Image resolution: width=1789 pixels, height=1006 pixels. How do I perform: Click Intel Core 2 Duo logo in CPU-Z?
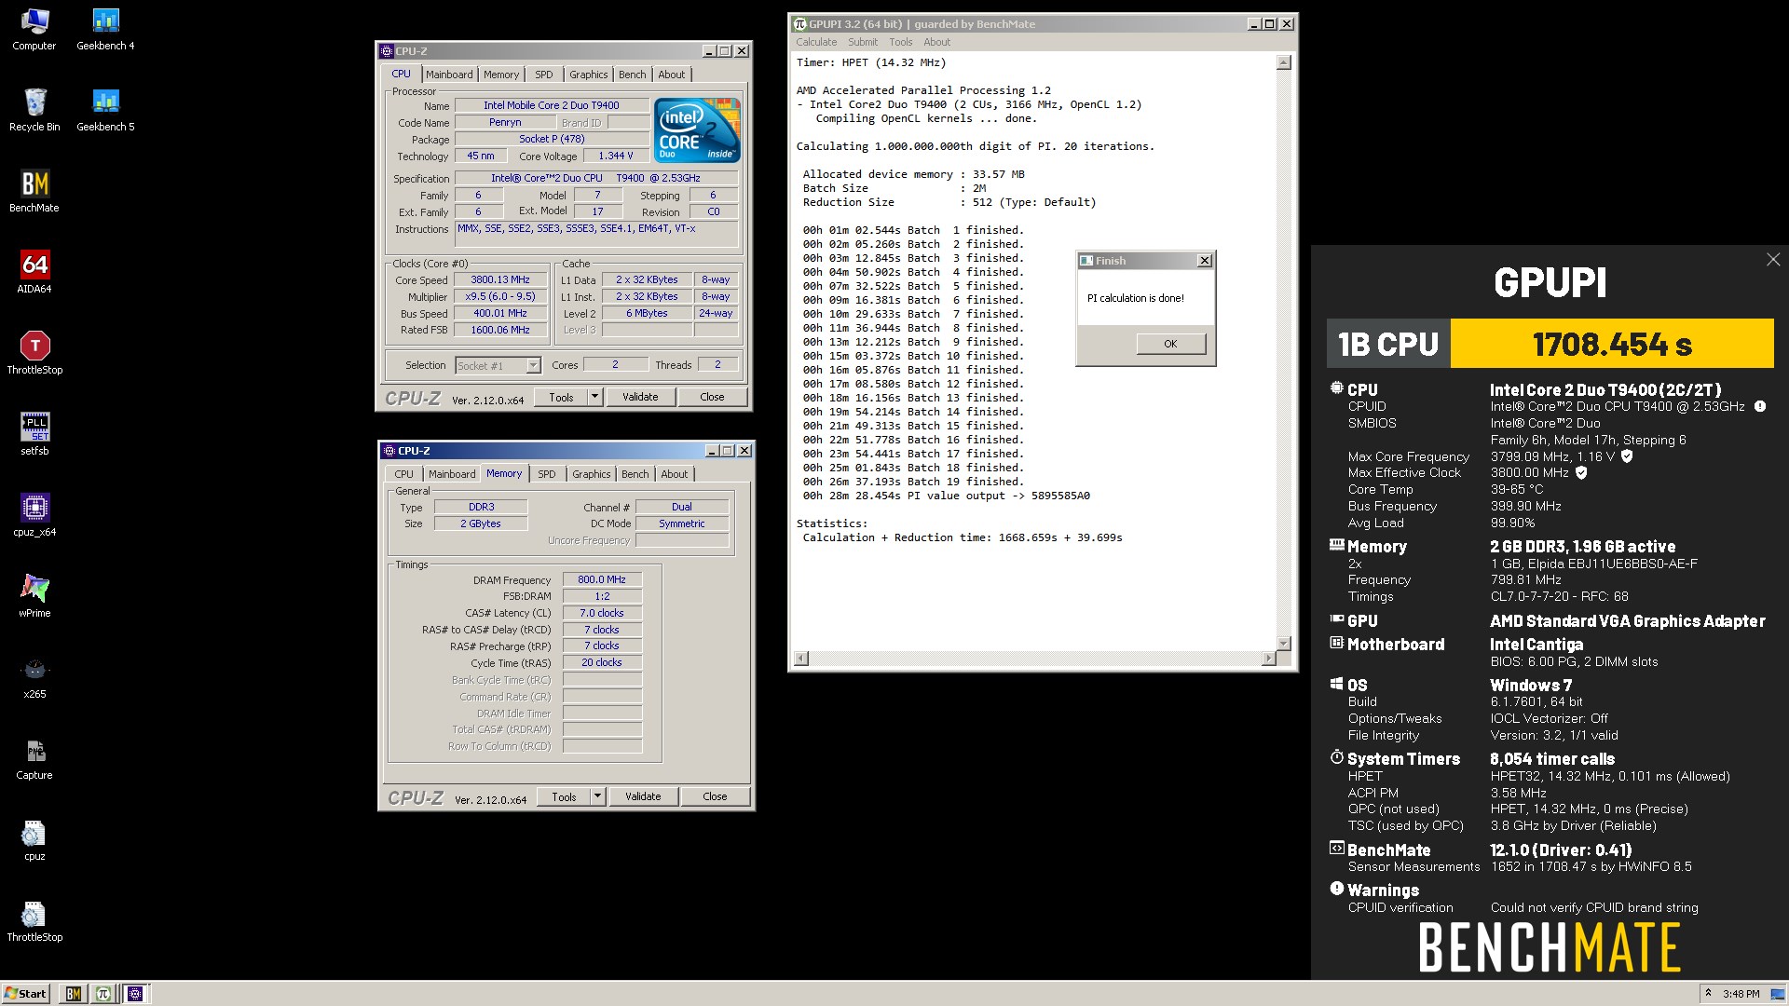697,129
